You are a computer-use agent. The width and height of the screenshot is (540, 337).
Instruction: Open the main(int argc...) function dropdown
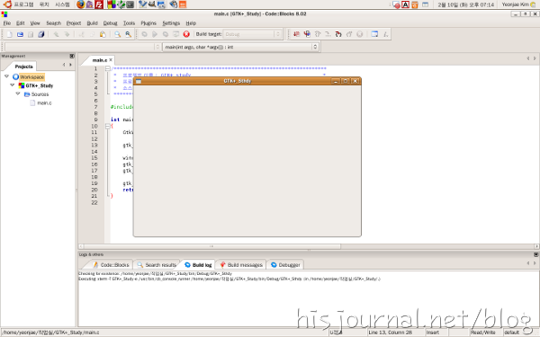click(x=240, y=47)
